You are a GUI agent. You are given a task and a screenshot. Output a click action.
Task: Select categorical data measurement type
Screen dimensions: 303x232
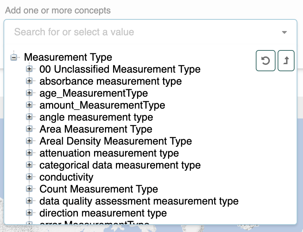[120, 165]
